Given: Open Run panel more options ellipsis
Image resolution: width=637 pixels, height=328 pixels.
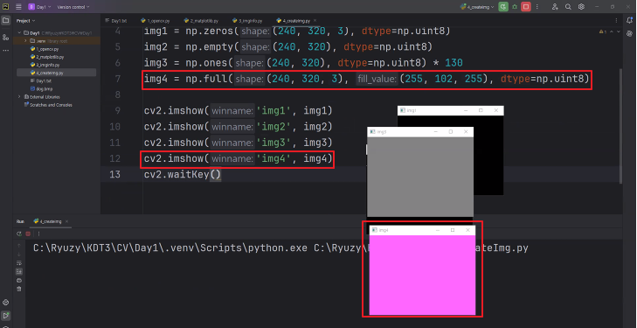Looking at the screenshot, I should point(38,234).
